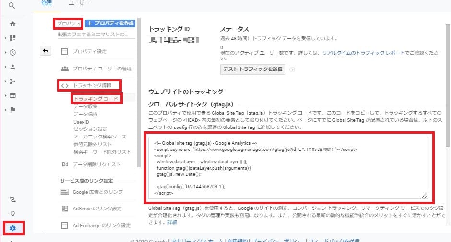Expand Acquisition section arrow
Viewport: 451px width, 242px height.
[5, 81]
